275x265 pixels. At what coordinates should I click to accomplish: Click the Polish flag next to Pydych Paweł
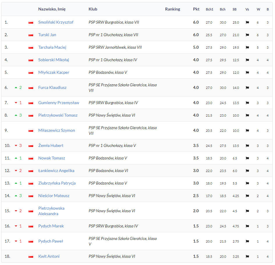[x=31, y=241]
